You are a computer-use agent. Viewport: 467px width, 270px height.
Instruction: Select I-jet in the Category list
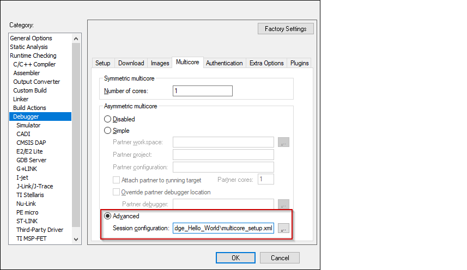[22, 177]
